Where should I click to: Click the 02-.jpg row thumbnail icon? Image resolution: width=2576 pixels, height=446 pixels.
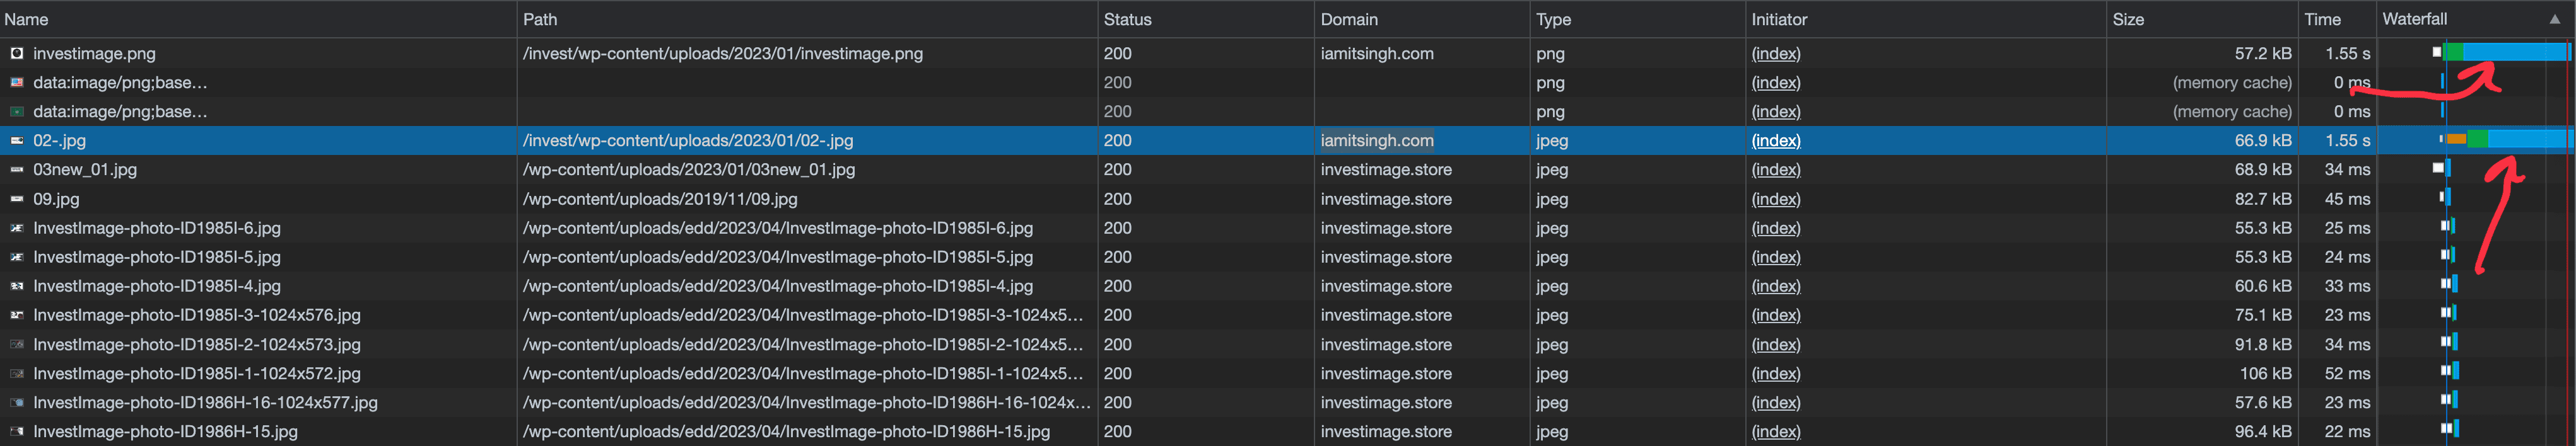(x=16, y=140)
